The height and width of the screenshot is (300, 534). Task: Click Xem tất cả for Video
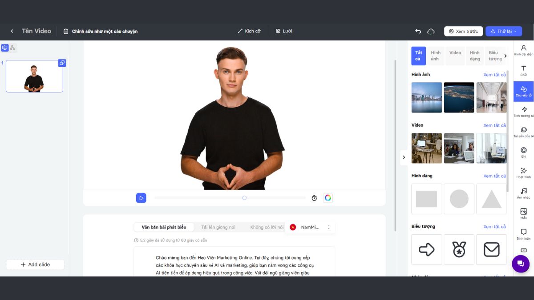click(494, 125)
